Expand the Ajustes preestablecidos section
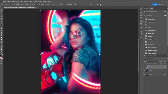 pos(145,12)
